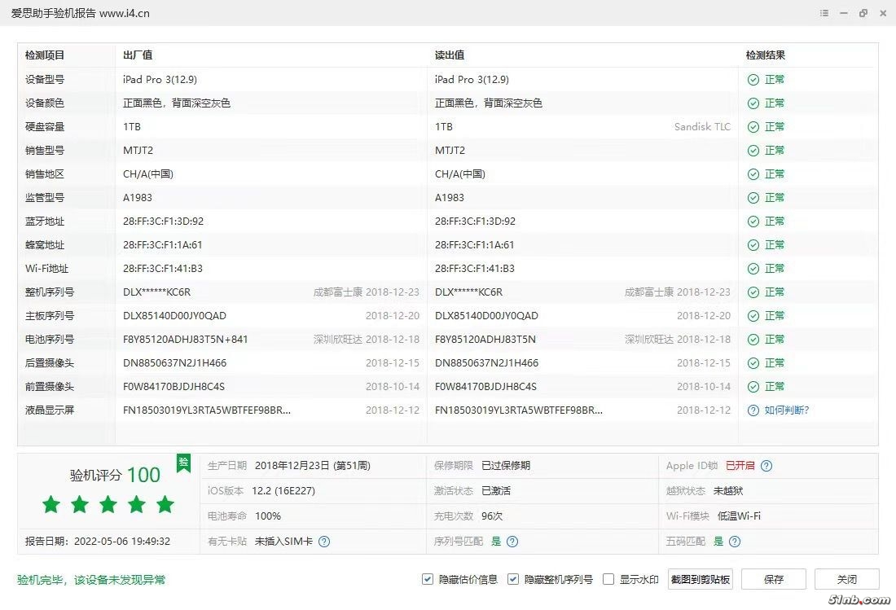Click the 读出值 column header
The width and height of the screenshot is (896, 610).
pos(450,55)
